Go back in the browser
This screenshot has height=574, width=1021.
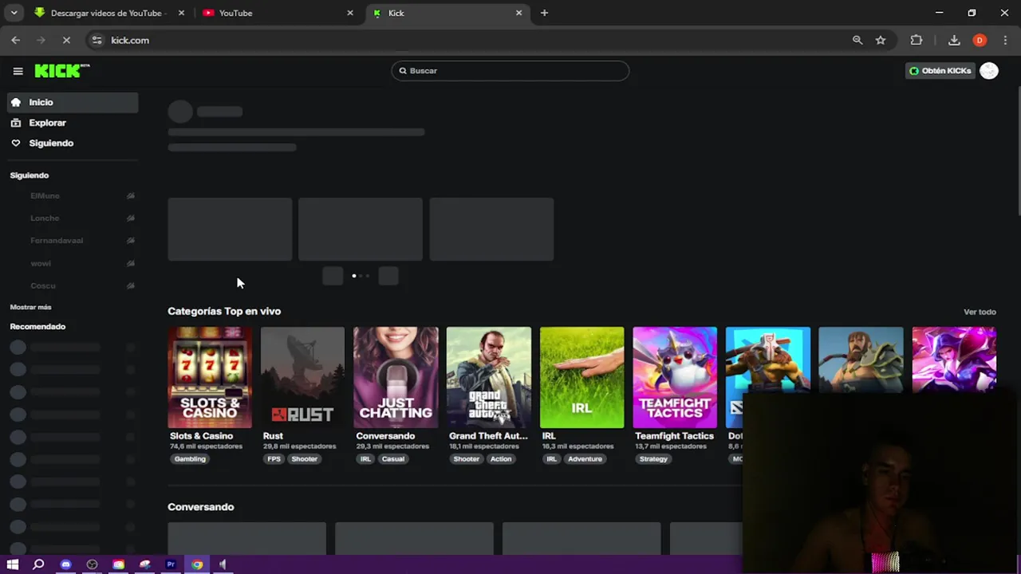[16, 40]
